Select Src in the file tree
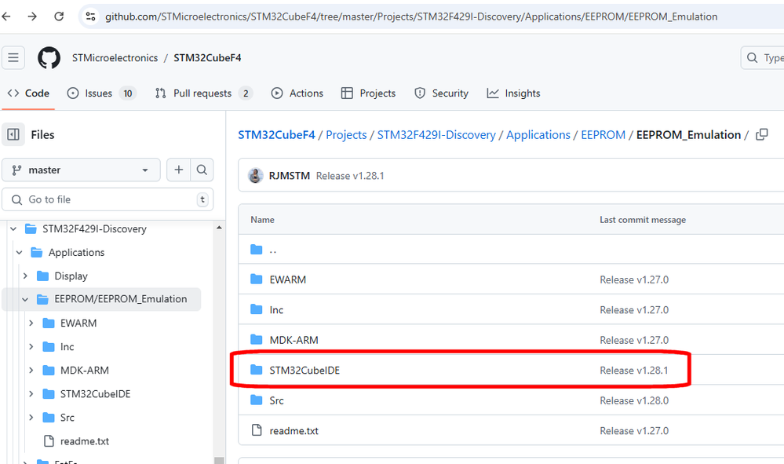This screenshot has height=464, width=784. pyautogui.click(x=67, y=418)
